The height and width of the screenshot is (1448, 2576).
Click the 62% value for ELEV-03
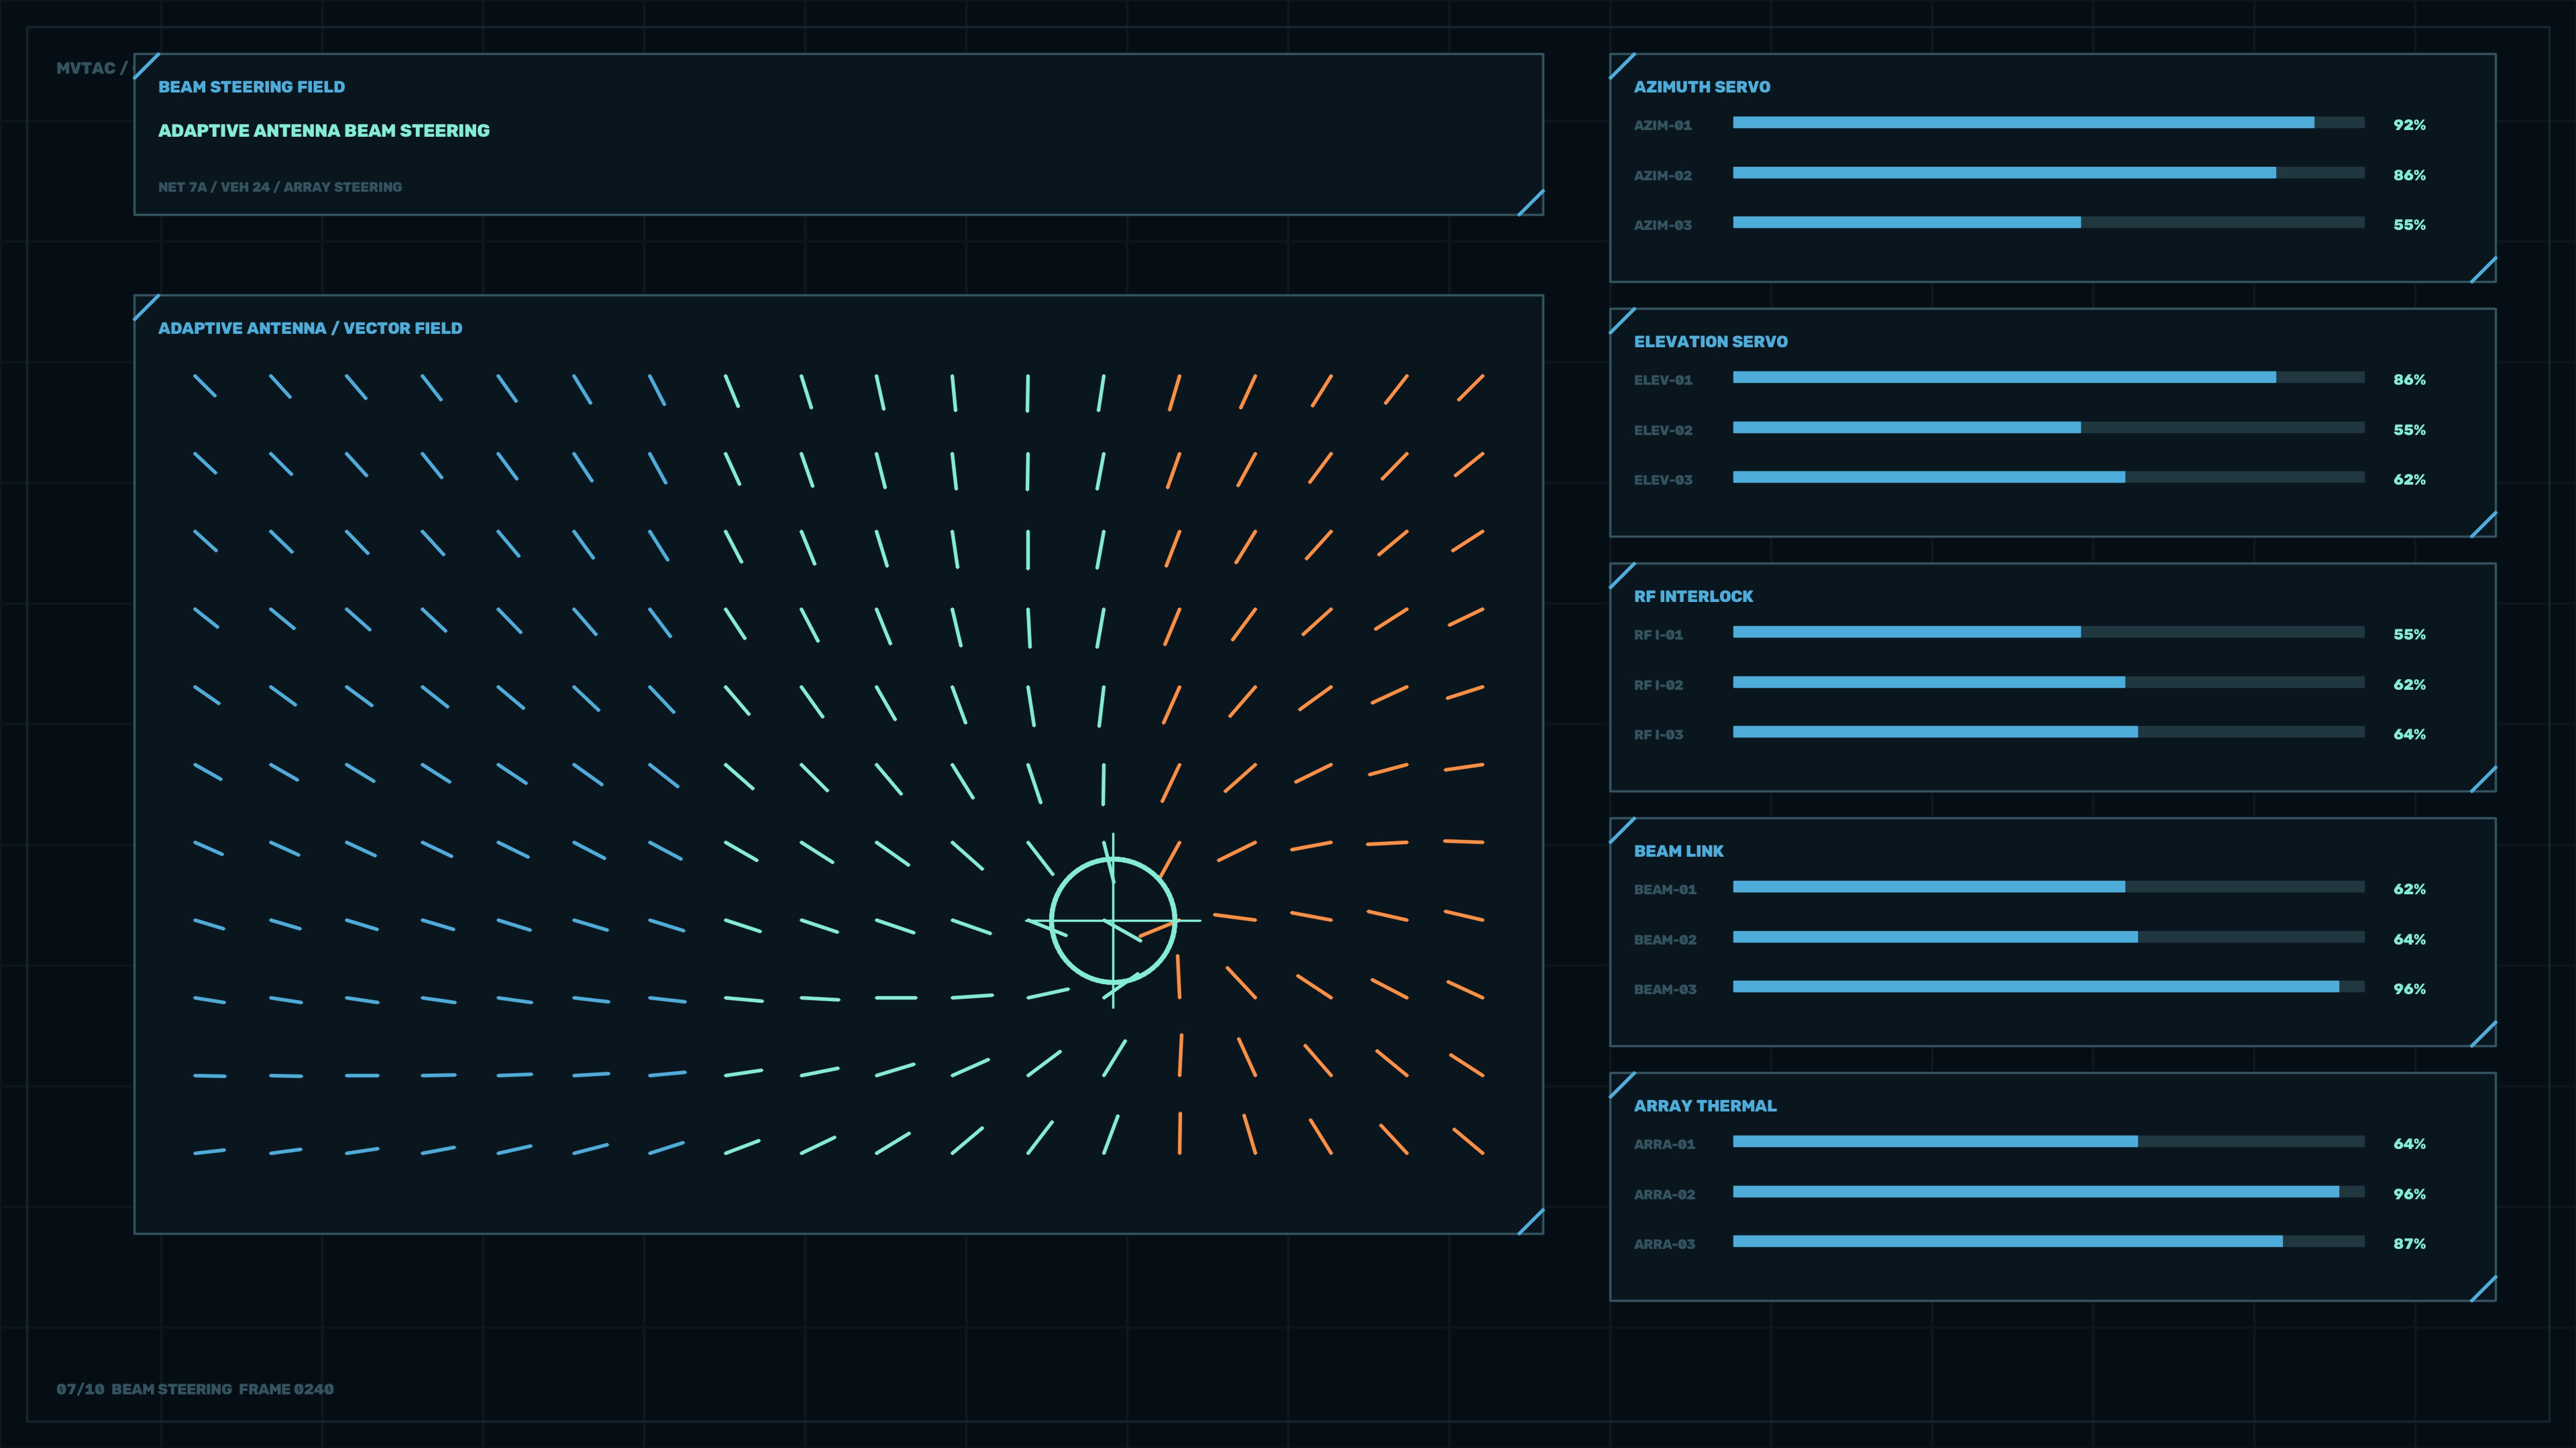(2409, 480)
